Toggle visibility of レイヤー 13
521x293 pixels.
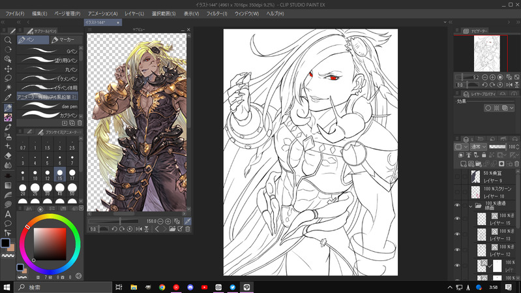[x=457, y=234]
